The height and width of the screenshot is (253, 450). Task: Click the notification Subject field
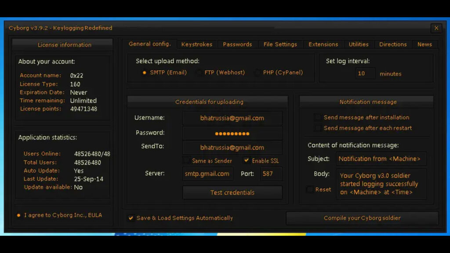coord(381,159)
